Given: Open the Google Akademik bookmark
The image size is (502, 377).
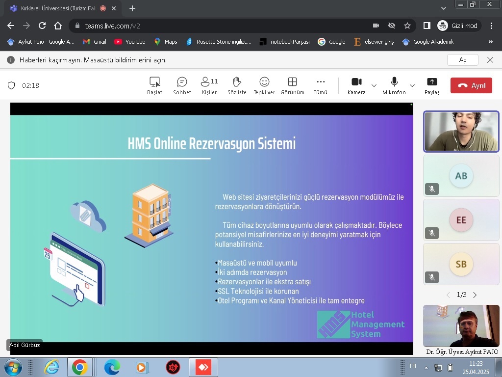Looking at the screenshot, I should (x=428, y=42).
